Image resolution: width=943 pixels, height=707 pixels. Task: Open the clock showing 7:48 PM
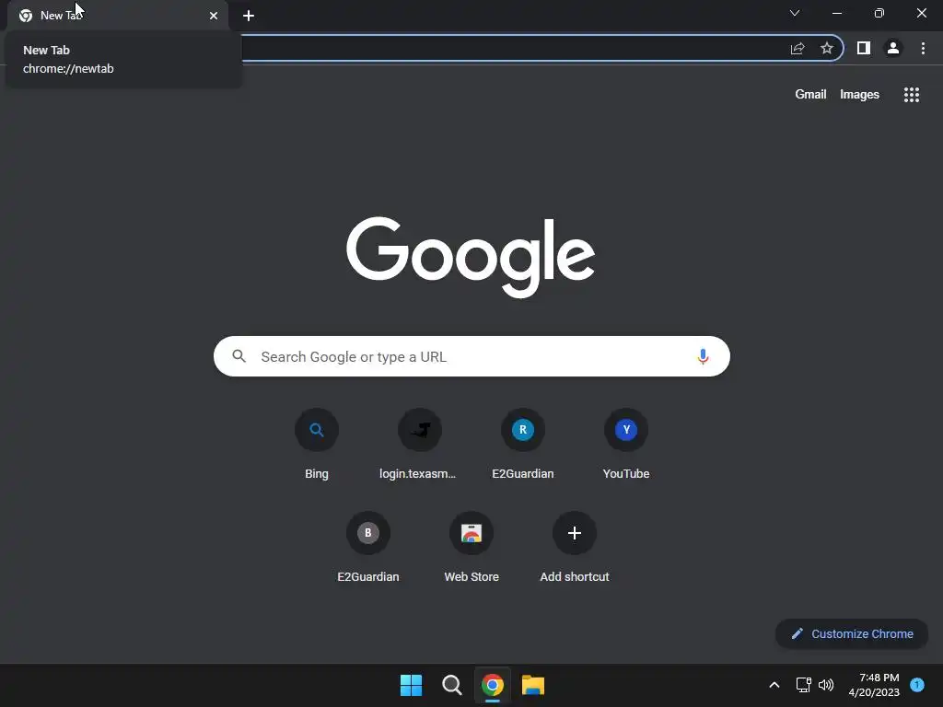click(874, 685)
